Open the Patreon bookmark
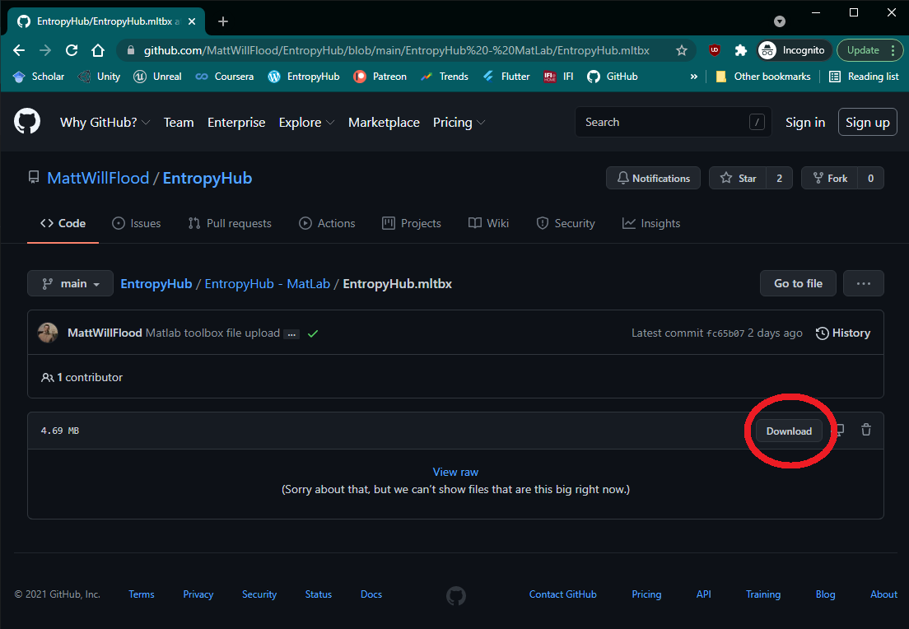This screenshot has height=629, width=909. 380,77
